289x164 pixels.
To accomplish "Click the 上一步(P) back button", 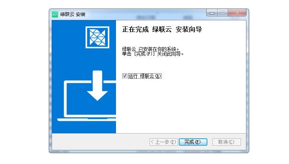I will pos(164,142).
